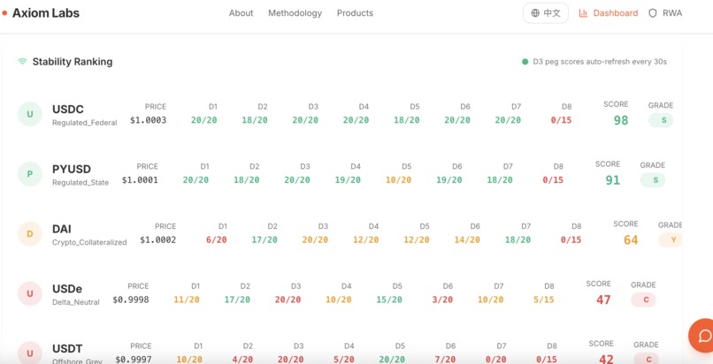Click the PYUSD price $1.0001
713x364 pixels.
pyautogui.click(x=140, y=180)
